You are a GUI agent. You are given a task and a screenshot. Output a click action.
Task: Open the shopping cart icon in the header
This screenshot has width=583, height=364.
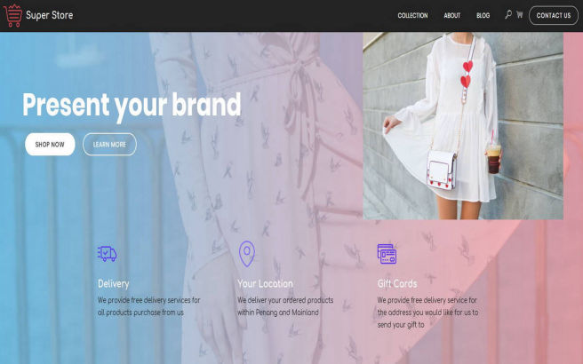519,14
